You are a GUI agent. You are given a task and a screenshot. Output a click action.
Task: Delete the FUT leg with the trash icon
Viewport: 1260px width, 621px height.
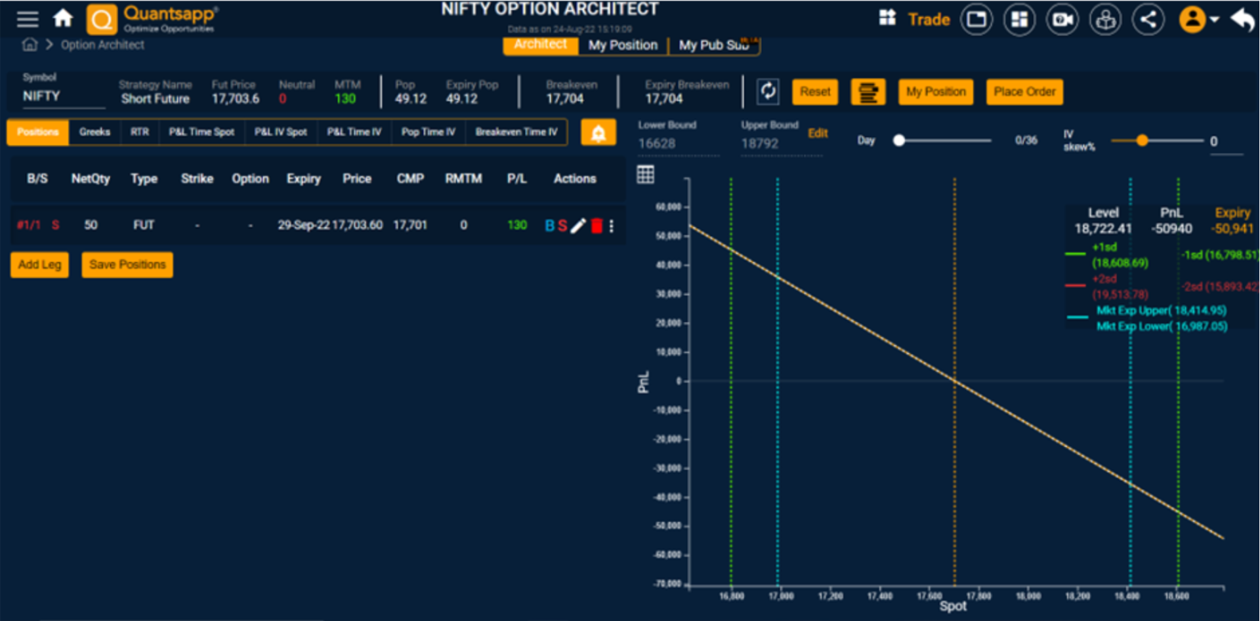point(597,226)
